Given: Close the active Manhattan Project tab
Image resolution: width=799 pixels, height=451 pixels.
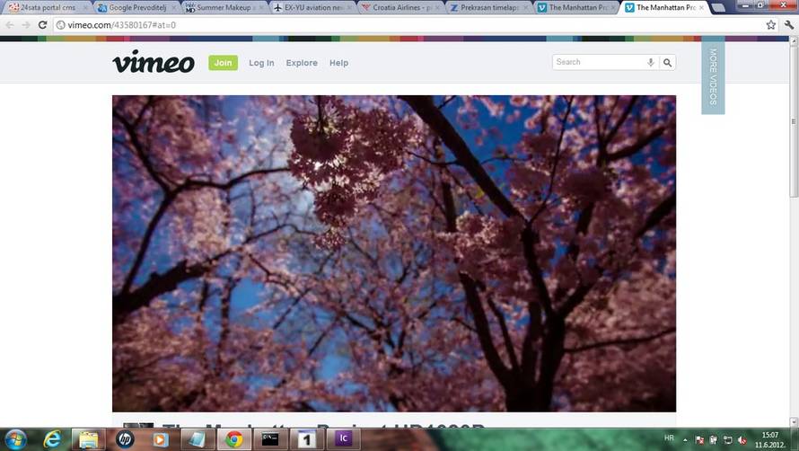Looking at the screenshot, I should [702, 8].
